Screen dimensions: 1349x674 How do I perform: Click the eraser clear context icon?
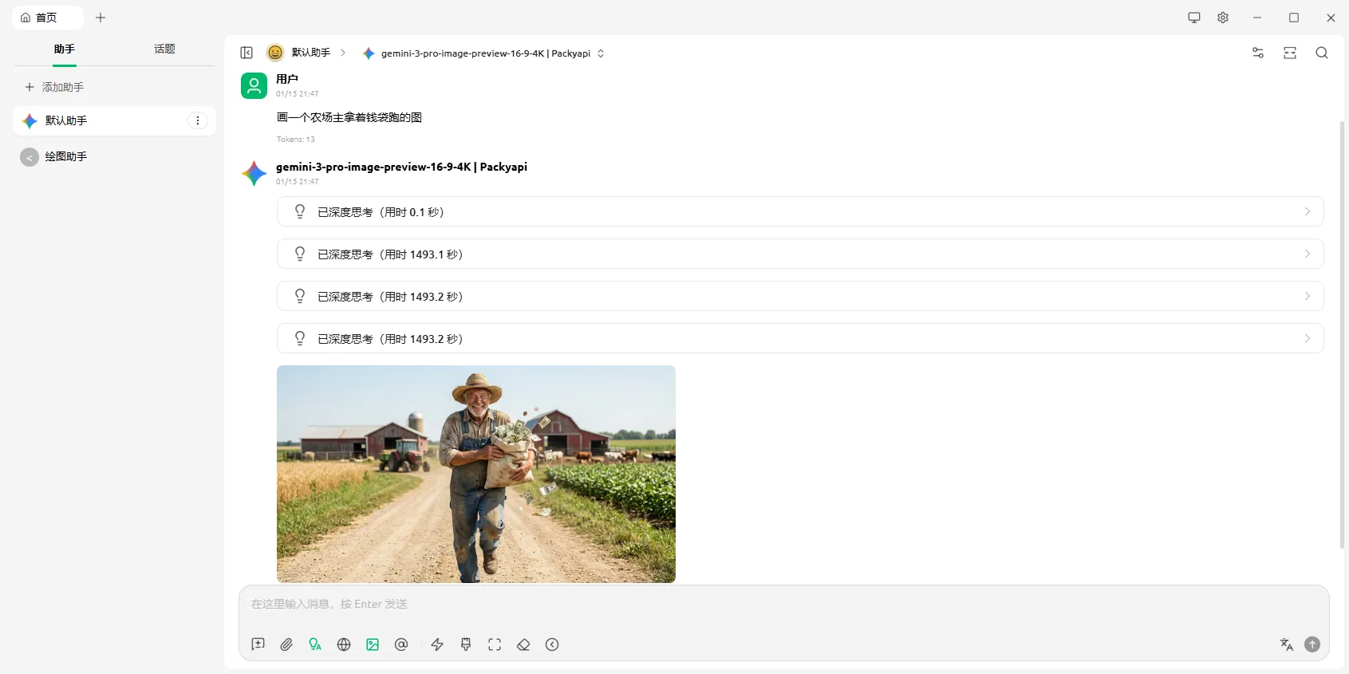point(523,644)
